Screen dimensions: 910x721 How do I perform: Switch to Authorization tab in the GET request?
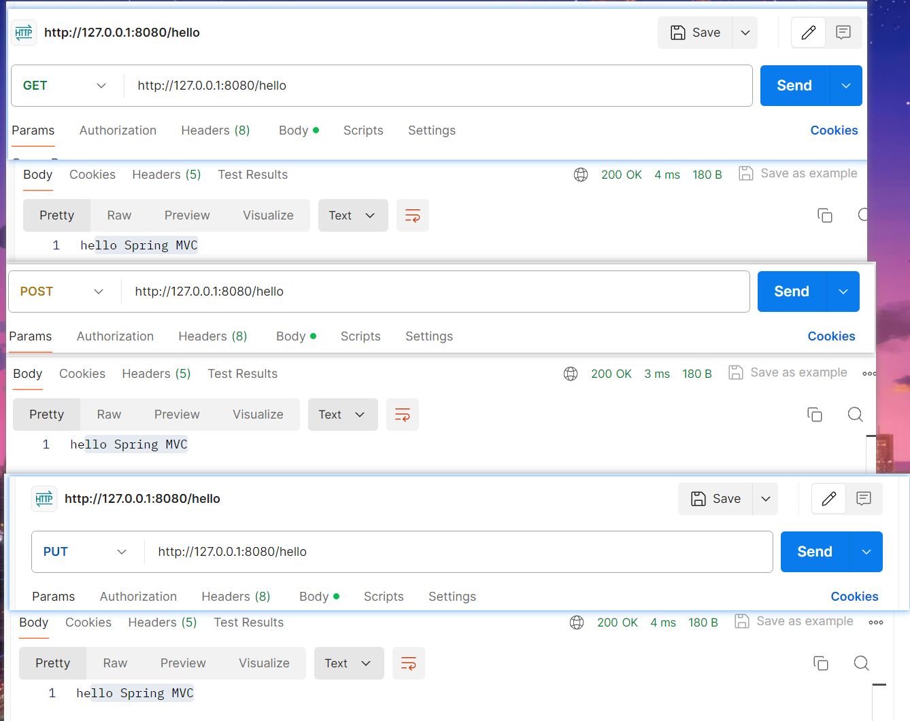(118, 130)
